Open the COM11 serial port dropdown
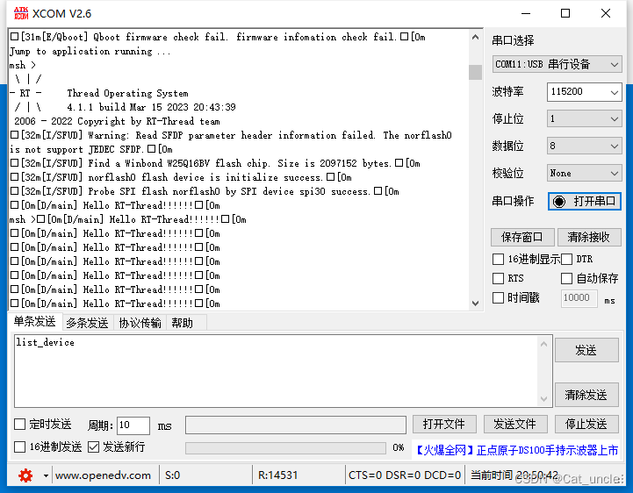Screen dimensions: 633x493 pos(557,64)
